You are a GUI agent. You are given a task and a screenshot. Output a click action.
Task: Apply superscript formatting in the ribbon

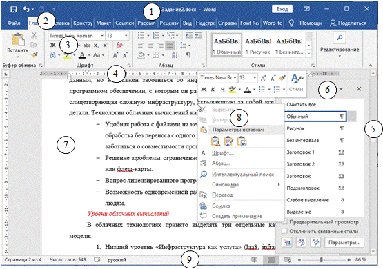pyautogui.click(x=106, y=46)
